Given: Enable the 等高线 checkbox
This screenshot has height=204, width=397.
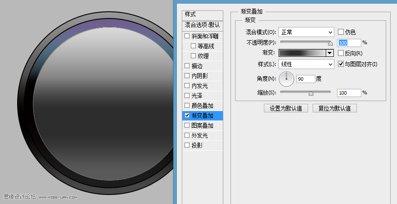Looking at the screenshot, I should pos(193,46).
